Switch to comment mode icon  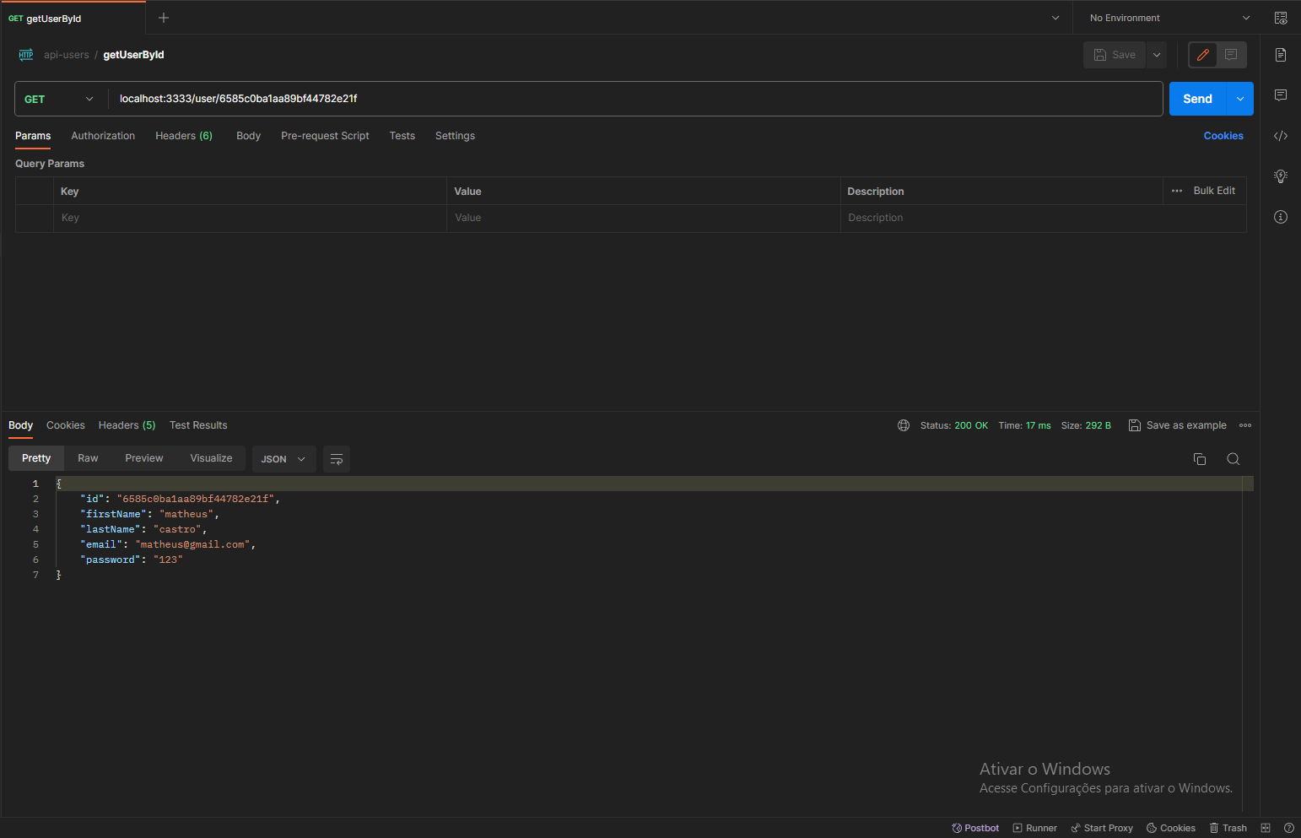[1231, 55]
